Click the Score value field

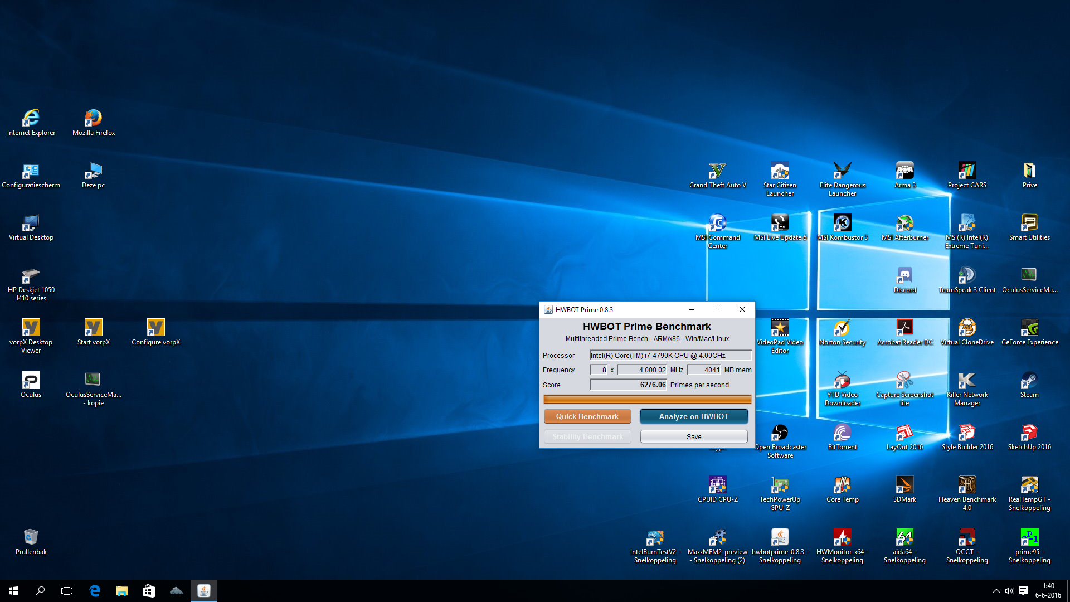(x=628, y=385)
